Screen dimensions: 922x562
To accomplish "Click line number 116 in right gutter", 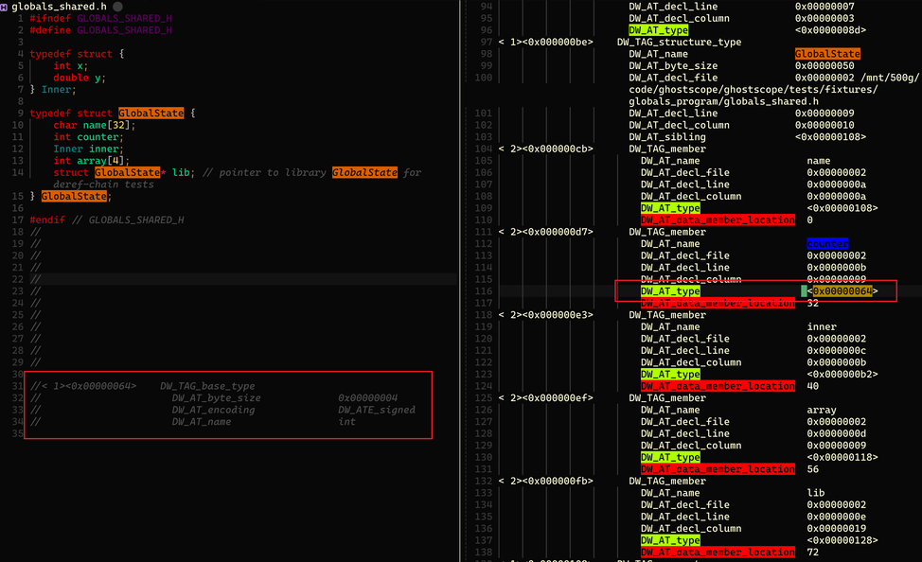I will [x=484, y=291].
